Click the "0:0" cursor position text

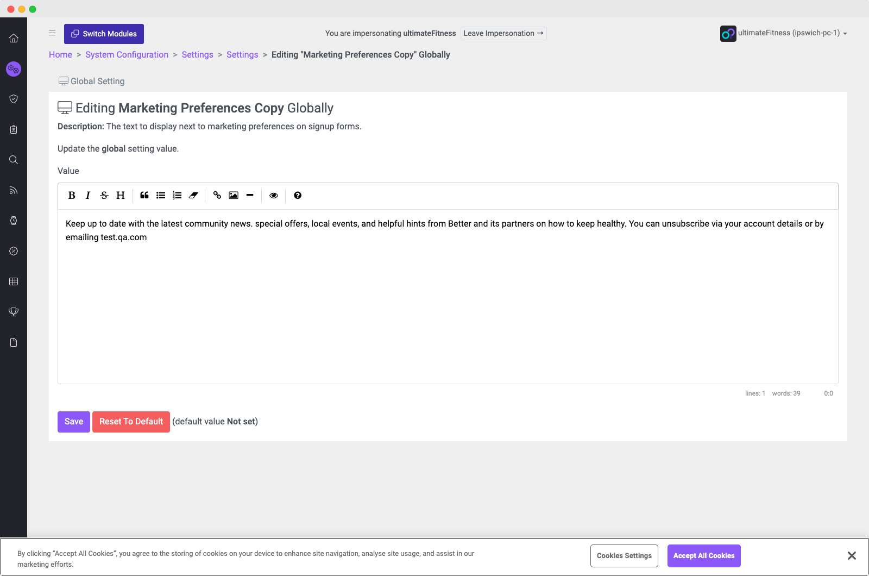(x=828, y=393)
